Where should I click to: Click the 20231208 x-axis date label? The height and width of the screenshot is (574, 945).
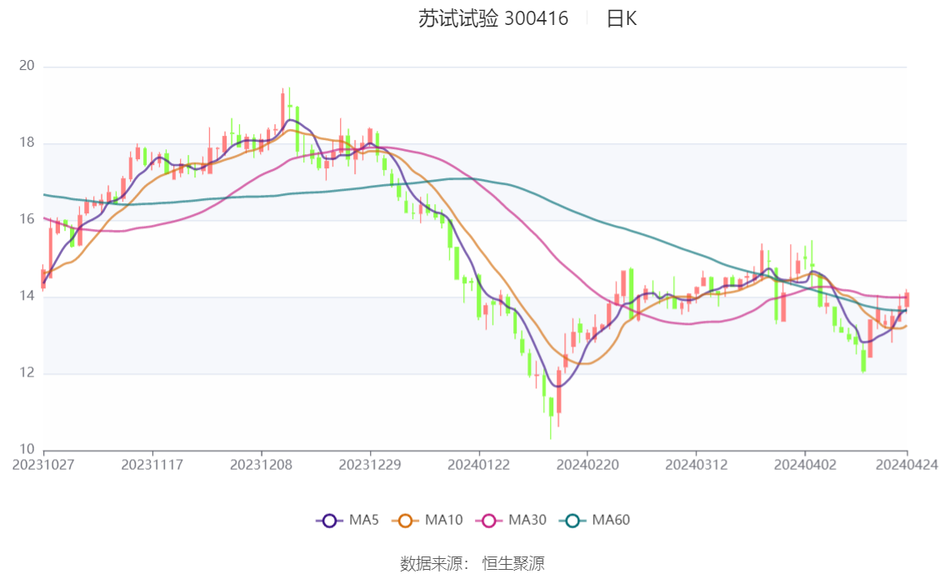[261, 465]
